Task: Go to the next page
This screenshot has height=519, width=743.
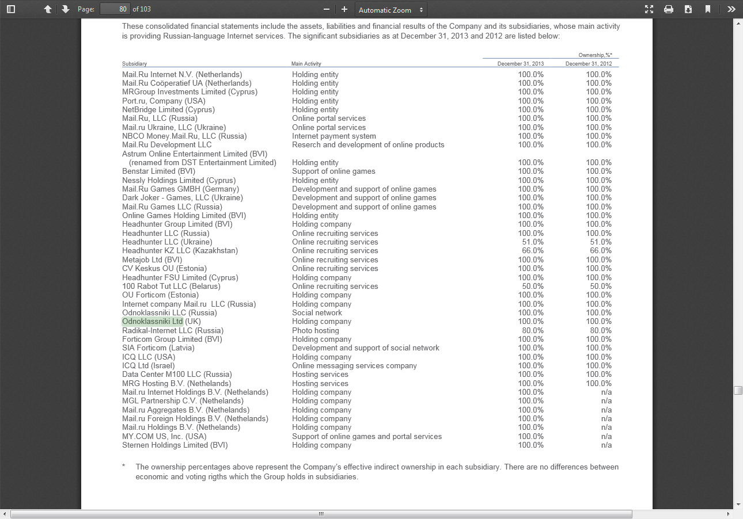Action: tap(65, 9)
